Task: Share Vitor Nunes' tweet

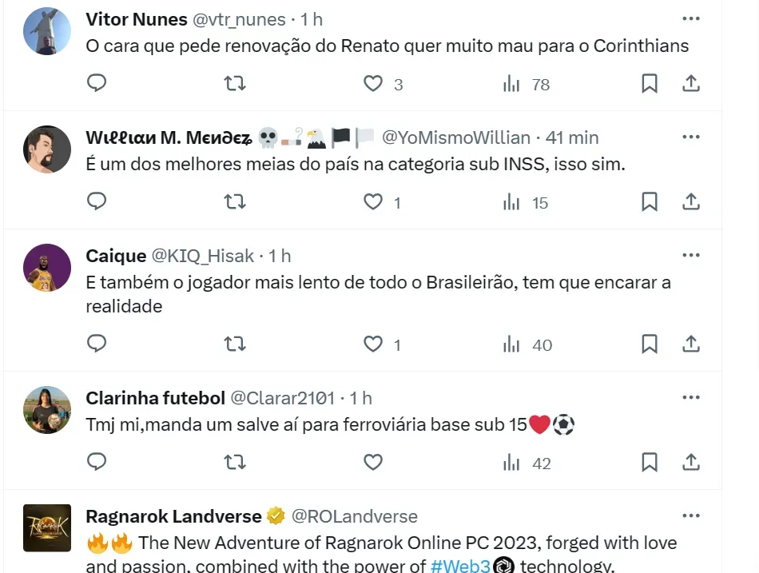Action: [691, 83]
